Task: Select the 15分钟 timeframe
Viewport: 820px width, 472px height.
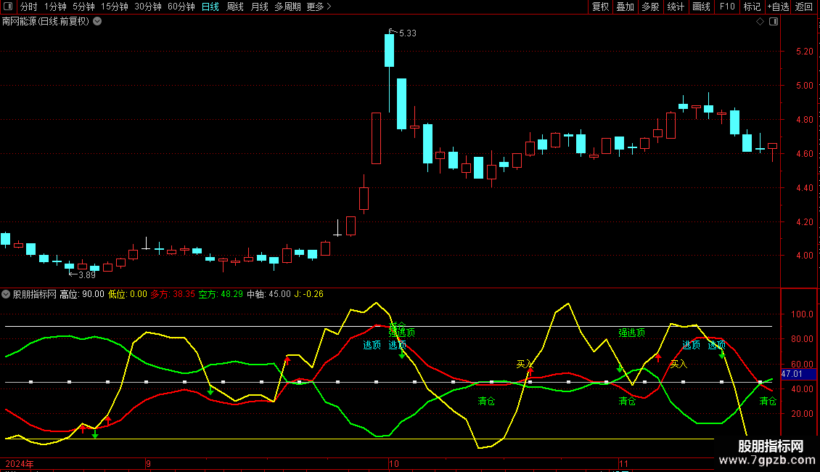Action: click(x=115, y=7)
